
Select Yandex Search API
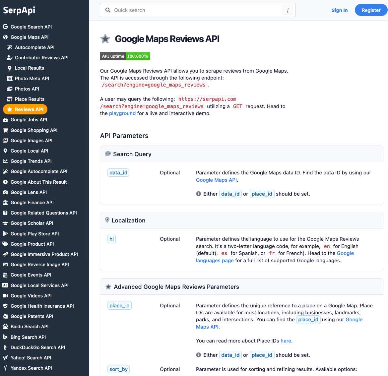click(x=31, y=368)
